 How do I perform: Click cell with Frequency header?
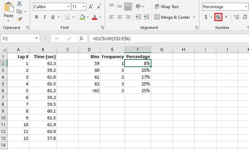coord(112,56)
